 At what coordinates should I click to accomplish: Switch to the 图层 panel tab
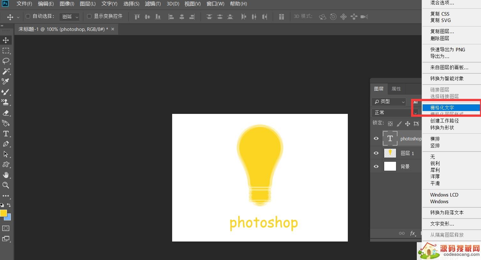pyautogui.click(x=379, y=89)
